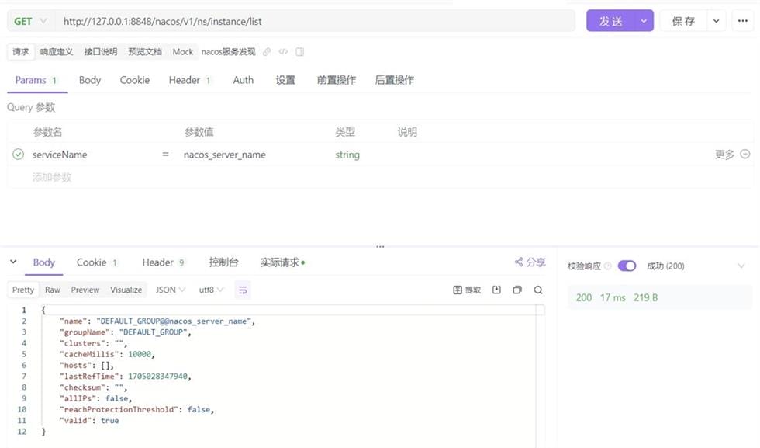The height and width of the screenshot is (448, 760).
Task: Click the 分享 share icon
Action: (519, 262)
